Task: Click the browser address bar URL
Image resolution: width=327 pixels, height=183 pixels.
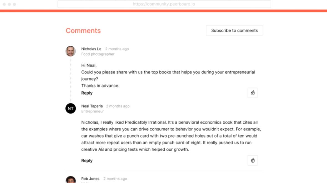Action: pyautogui.click(x=164, y=4)
